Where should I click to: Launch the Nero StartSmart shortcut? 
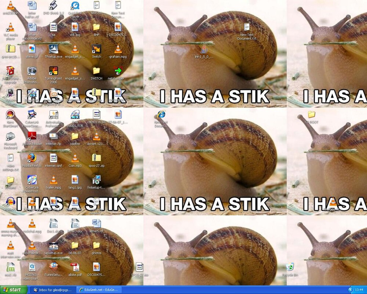point(11,114)
